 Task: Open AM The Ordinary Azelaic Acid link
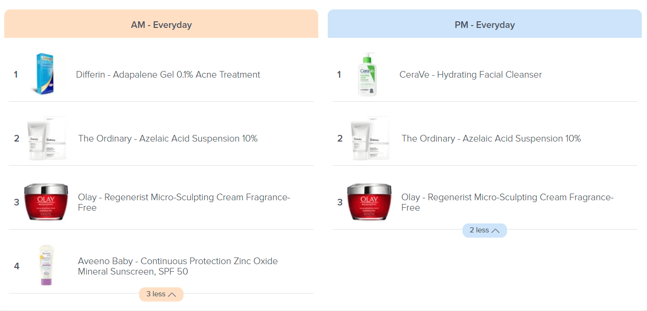(168, 139)
